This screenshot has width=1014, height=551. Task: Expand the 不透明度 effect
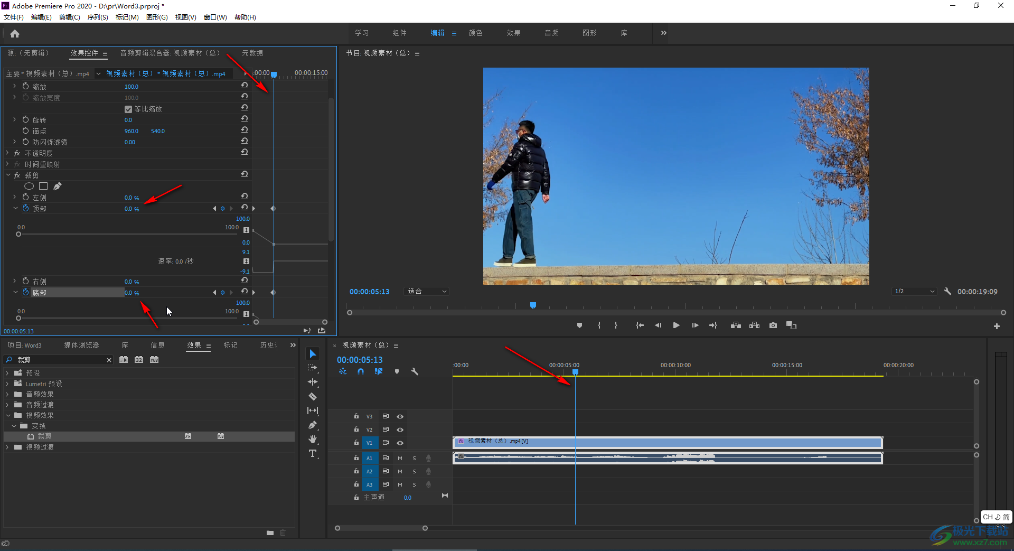coord(7,153)
